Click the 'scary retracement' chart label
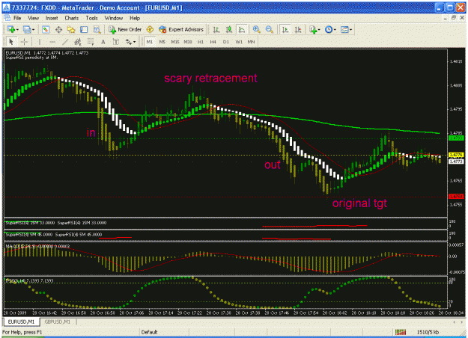This screenshot has height=338, width=468. coord(210,78)
